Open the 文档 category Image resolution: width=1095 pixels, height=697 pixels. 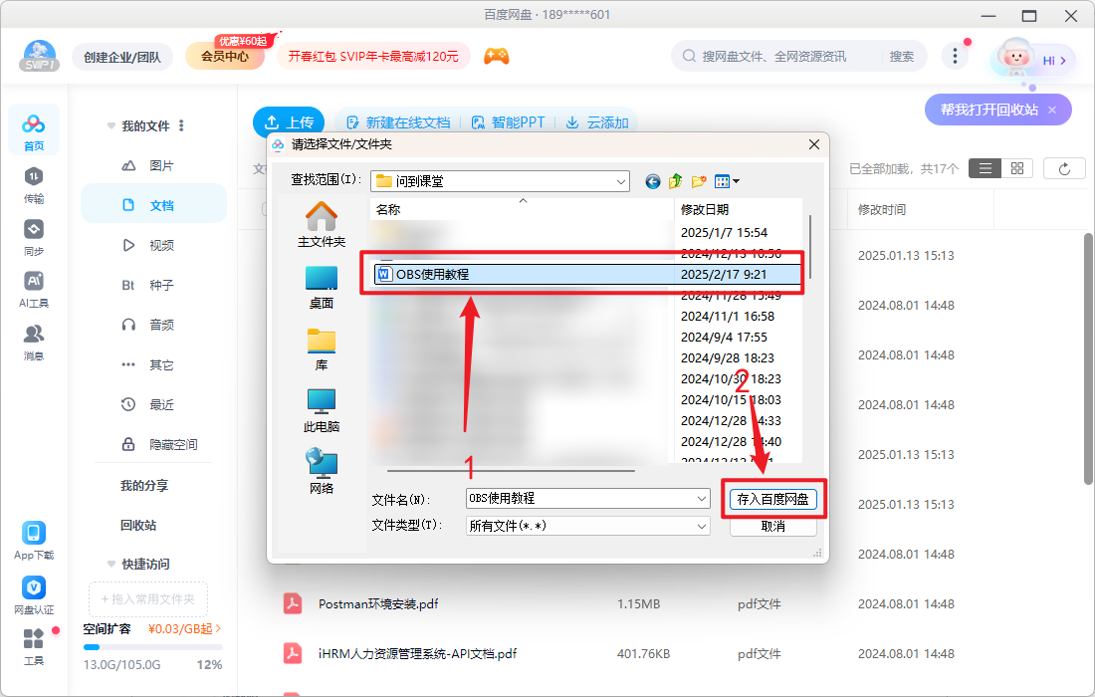[153, 205]
